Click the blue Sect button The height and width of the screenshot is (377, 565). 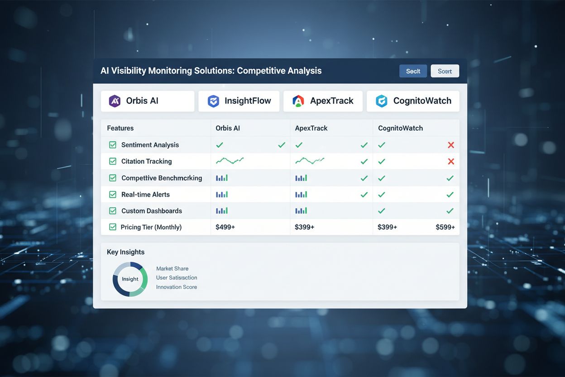[413, 71]
